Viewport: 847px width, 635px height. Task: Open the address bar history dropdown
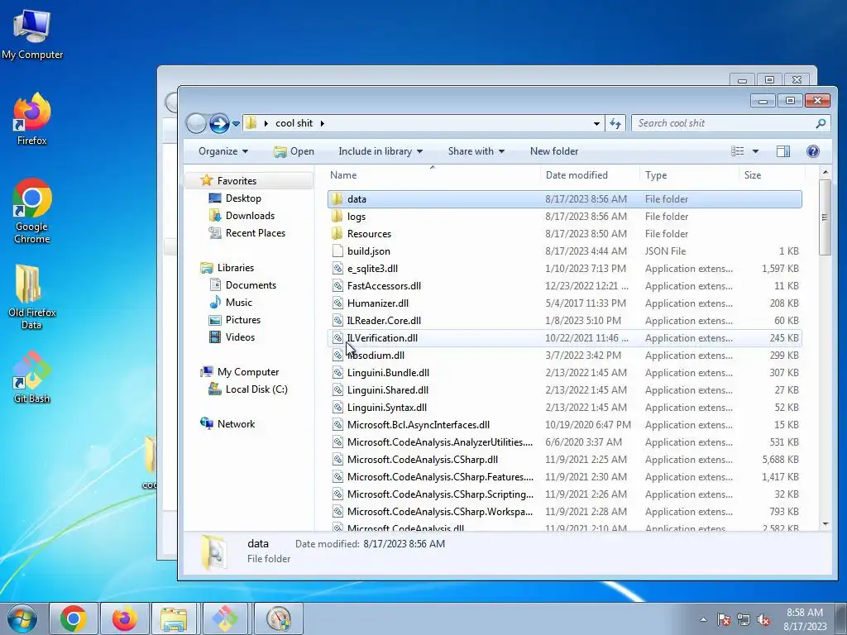tap(596, 124)
